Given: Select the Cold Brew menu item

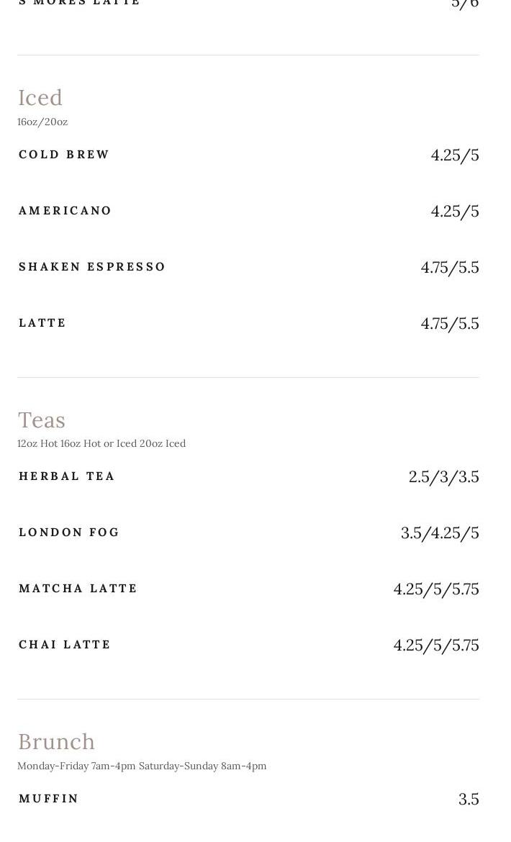Looking at the screenshot, I should (x=64, y=155).
